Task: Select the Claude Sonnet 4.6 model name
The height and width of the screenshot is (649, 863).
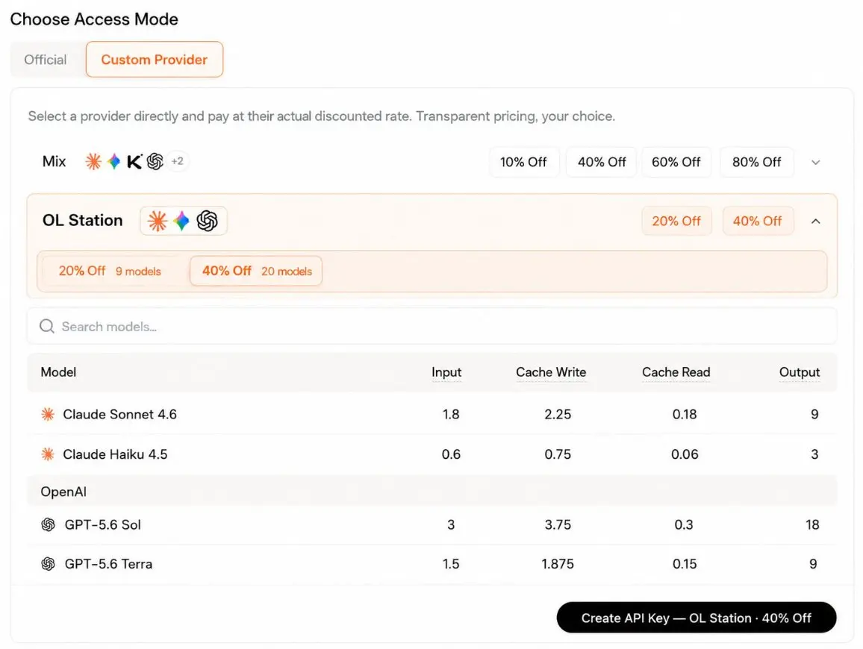Action: tap(120, 414)
